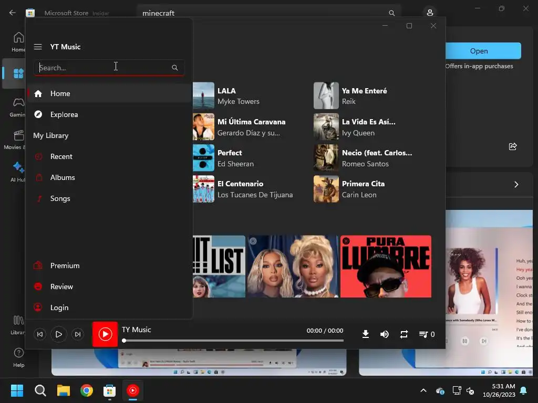Screen dimensions: 538x403
Task: Open the taskbar clock and date
Action: tap(499, 390)
